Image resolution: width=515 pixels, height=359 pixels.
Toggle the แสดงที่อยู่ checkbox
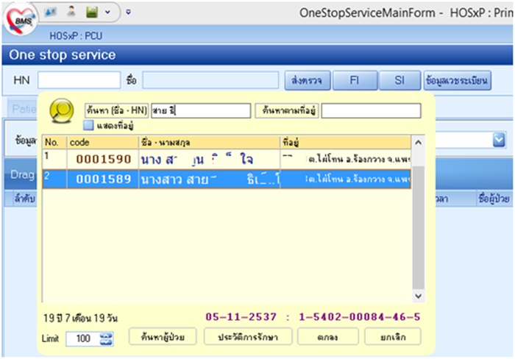click(88, 126)
